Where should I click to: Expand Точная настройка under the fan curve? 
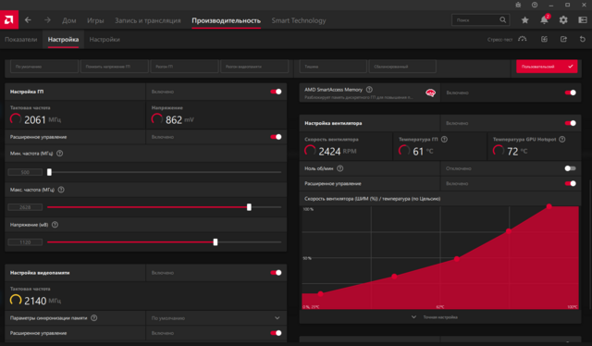click(435, 317)
